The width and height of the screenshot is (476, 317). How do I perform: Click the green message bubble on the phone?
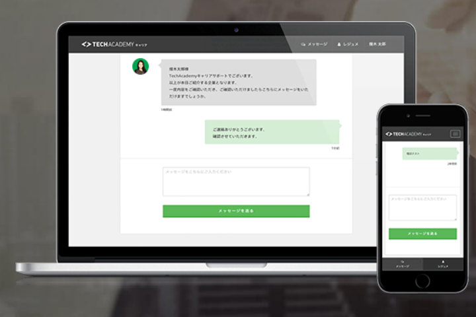click(430, 153)
